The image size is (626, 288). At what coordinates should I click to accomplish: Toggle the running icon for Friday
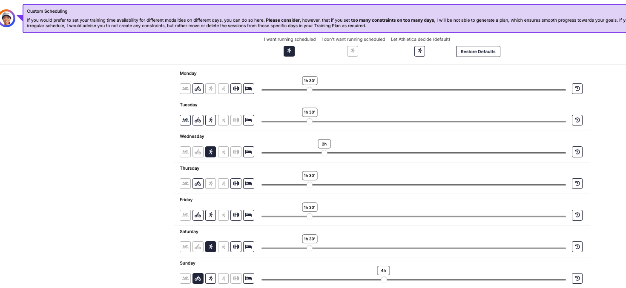coord(210,215)
